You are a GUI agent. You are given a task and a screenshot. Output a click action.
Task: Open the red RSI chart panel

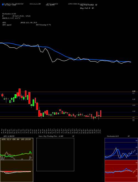(121, 171)
